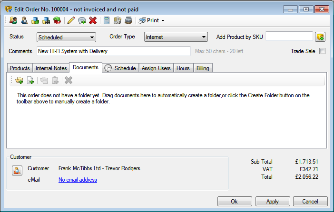Switch to the Products tab
Image resolution: width=334 pixels, height=212 pixels.
pos(20,68)
